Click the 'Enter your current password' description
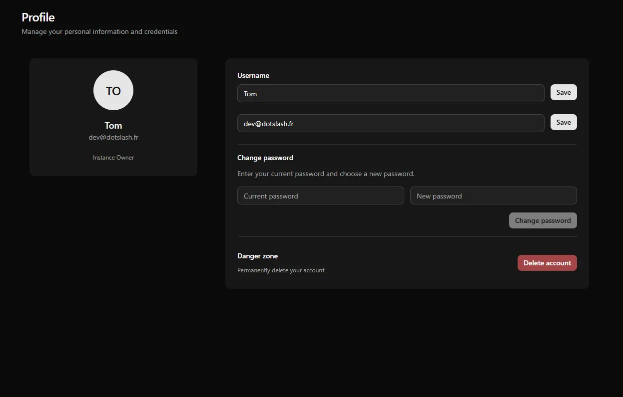This screenshot has width=623, height=397. tap(326, 174)
